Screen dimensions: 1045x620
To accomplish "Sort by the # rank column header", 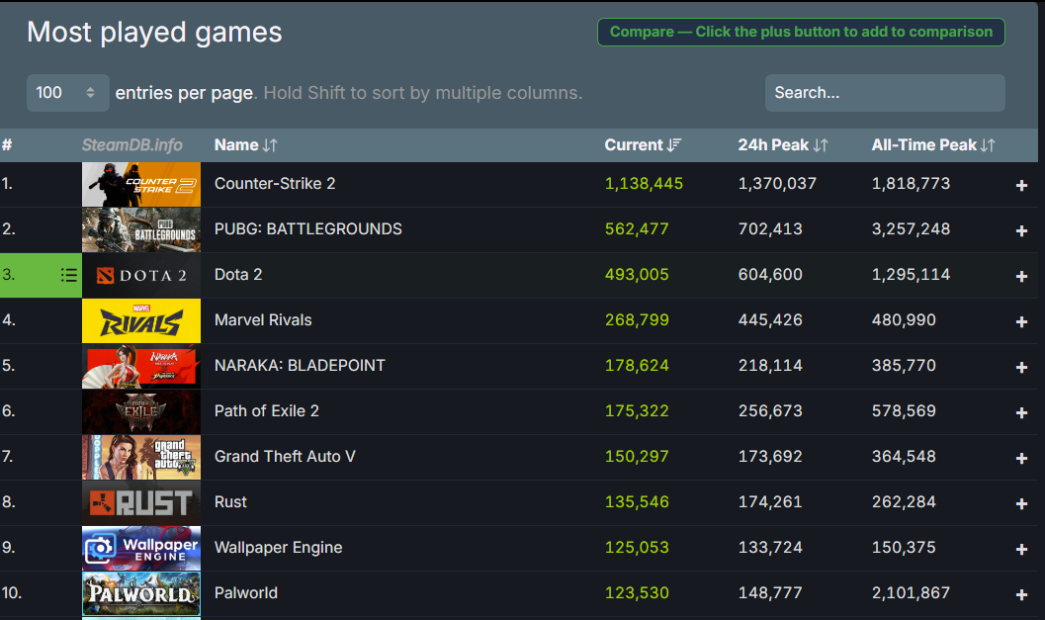I will 7,144.
